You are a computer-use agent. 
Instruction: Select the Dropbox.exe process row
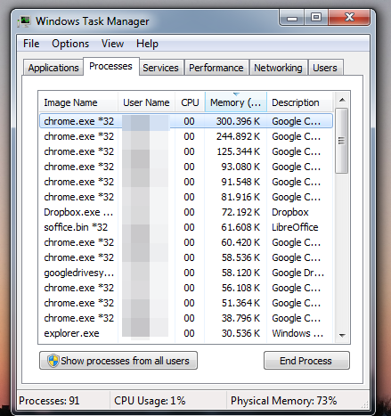pyautogui.click(x=186, y=212)
